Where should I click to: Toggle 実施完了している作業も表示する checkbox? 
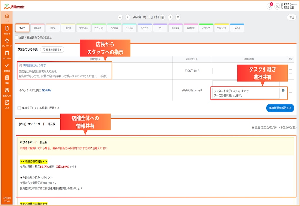(19, 108)
